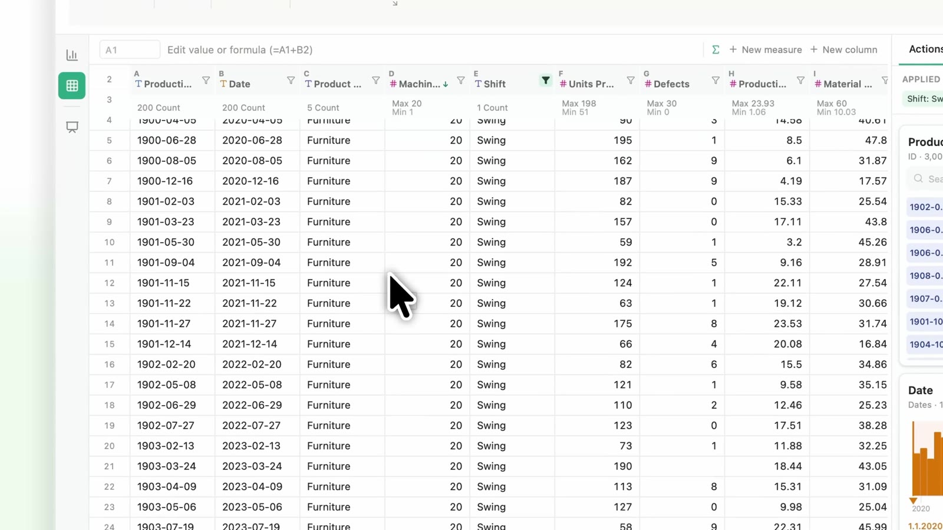Open filter for Defects column
Viewport: 943px width, 530px height.
tap(715, 80)
